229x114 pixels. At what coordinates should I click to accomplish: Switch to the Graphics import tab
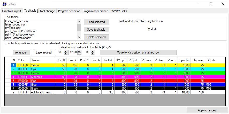coord(12,11)
